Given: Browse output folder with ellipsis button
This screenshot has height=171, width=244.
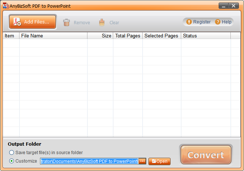Looking at the screenshot, I should [143, 161].
